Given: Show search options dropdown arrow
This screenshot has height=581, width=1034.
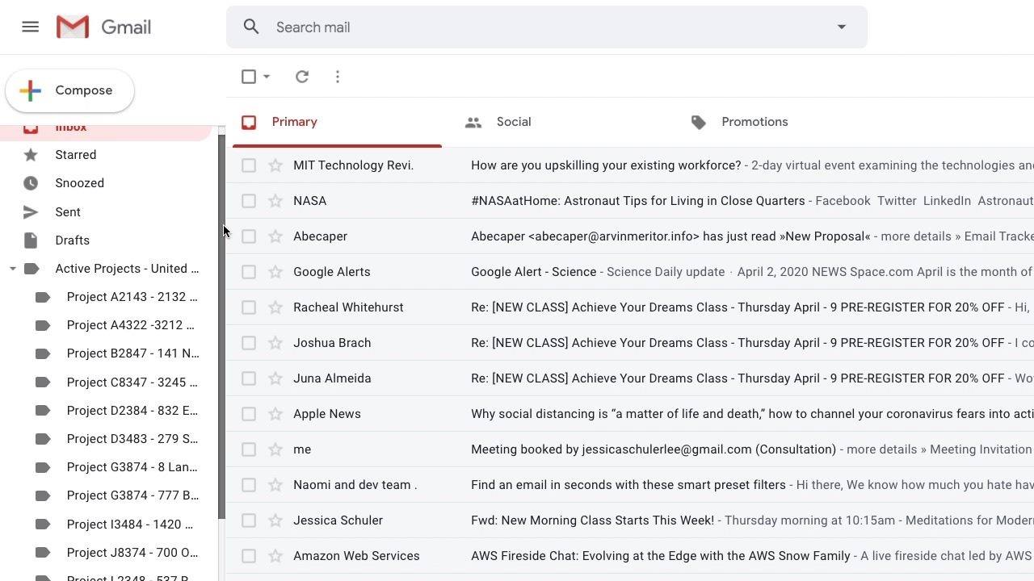Looking at the screenshot, I should point(841,27).
